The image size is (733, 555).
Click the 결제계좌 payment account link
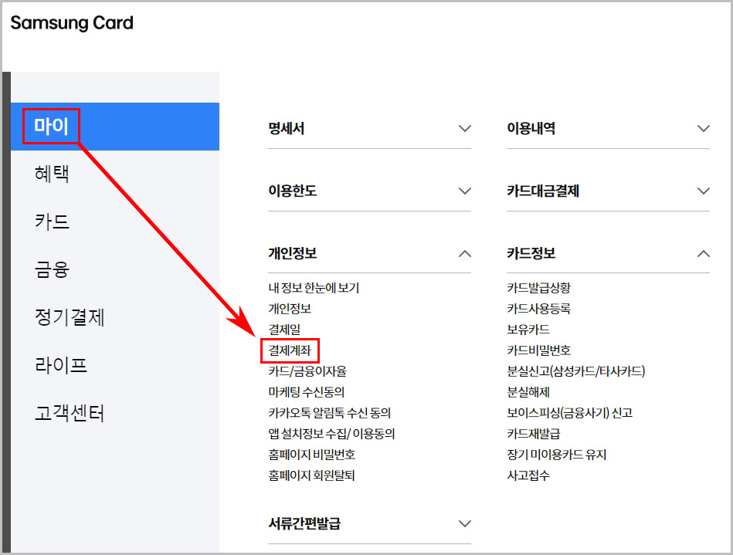pyautogui.click(x=290, y=350)
